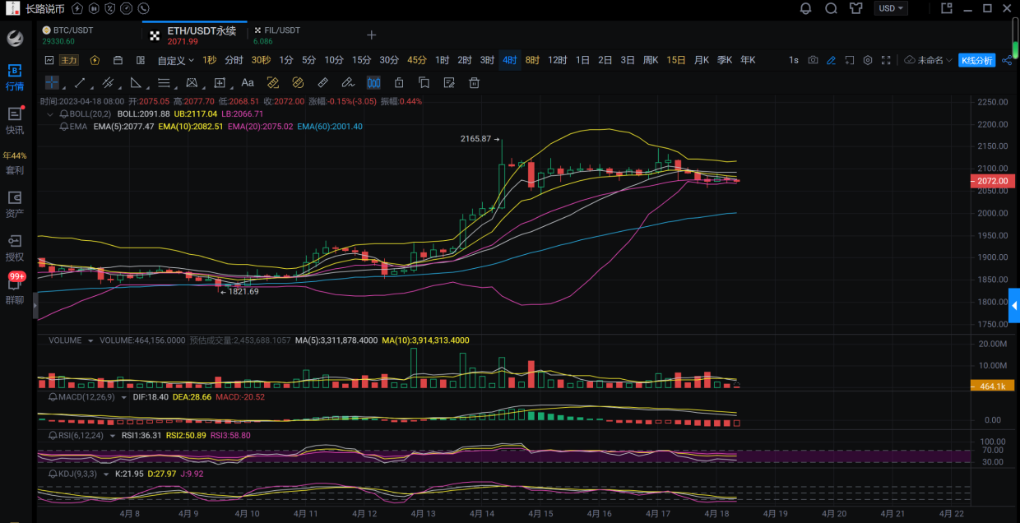1020x523 pixels.
Task: Expand the 自定义 interval dropdown
Action: click(175, 60)
